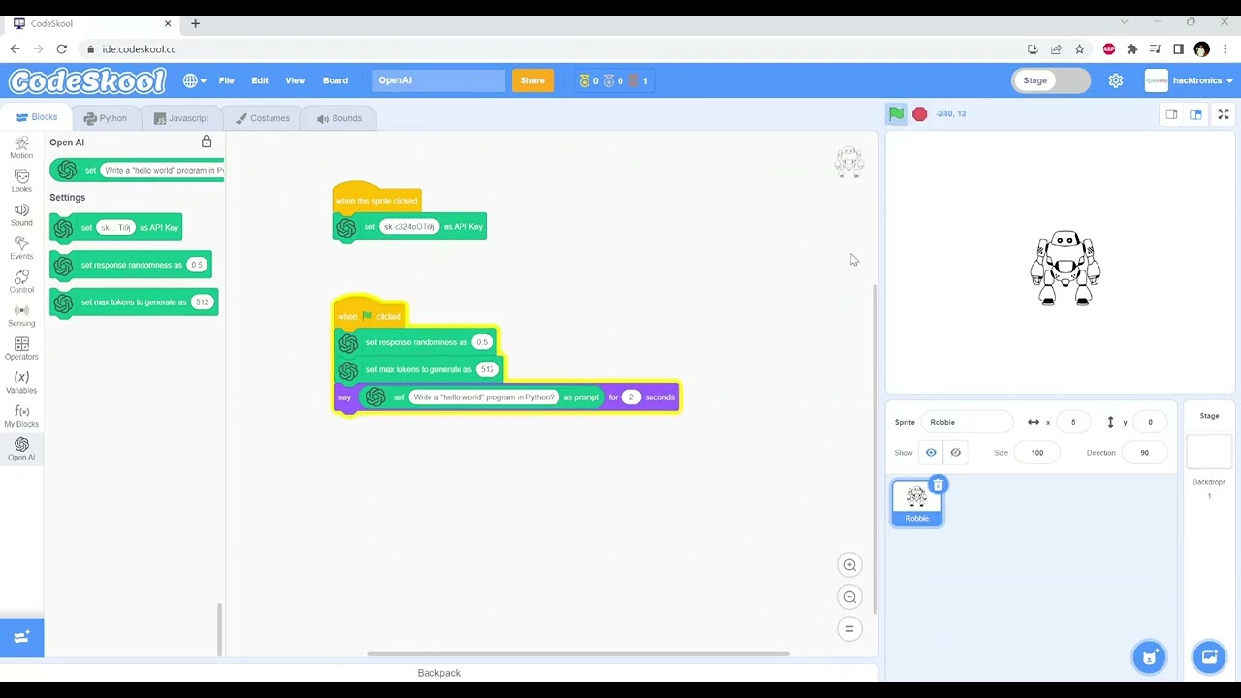Click the Share button
Image resolution: width=1241 pixels, height=698 pixels.
pyautogui.click(x=532, y=80)
